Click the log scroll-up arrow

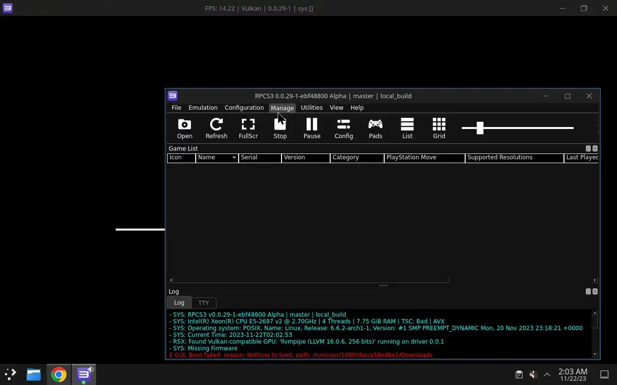coord(595,313)
